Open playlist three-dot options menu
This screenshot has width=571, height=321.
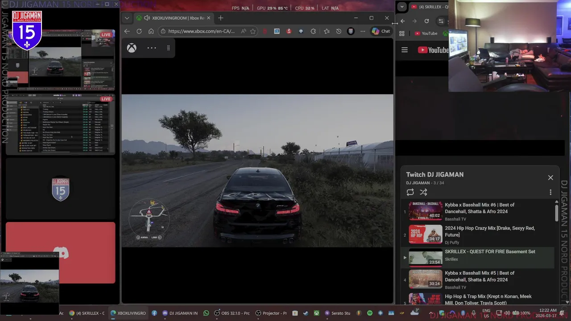coord(550,192)
